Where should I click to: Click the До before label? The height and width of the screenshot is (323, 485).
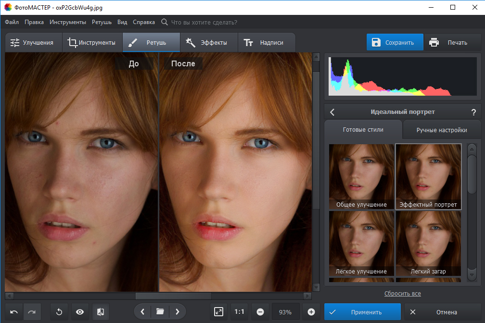point(134,63)
